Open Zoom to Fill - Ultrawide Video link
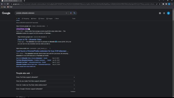This screenshot has width=174, height=98. point(30,39)
